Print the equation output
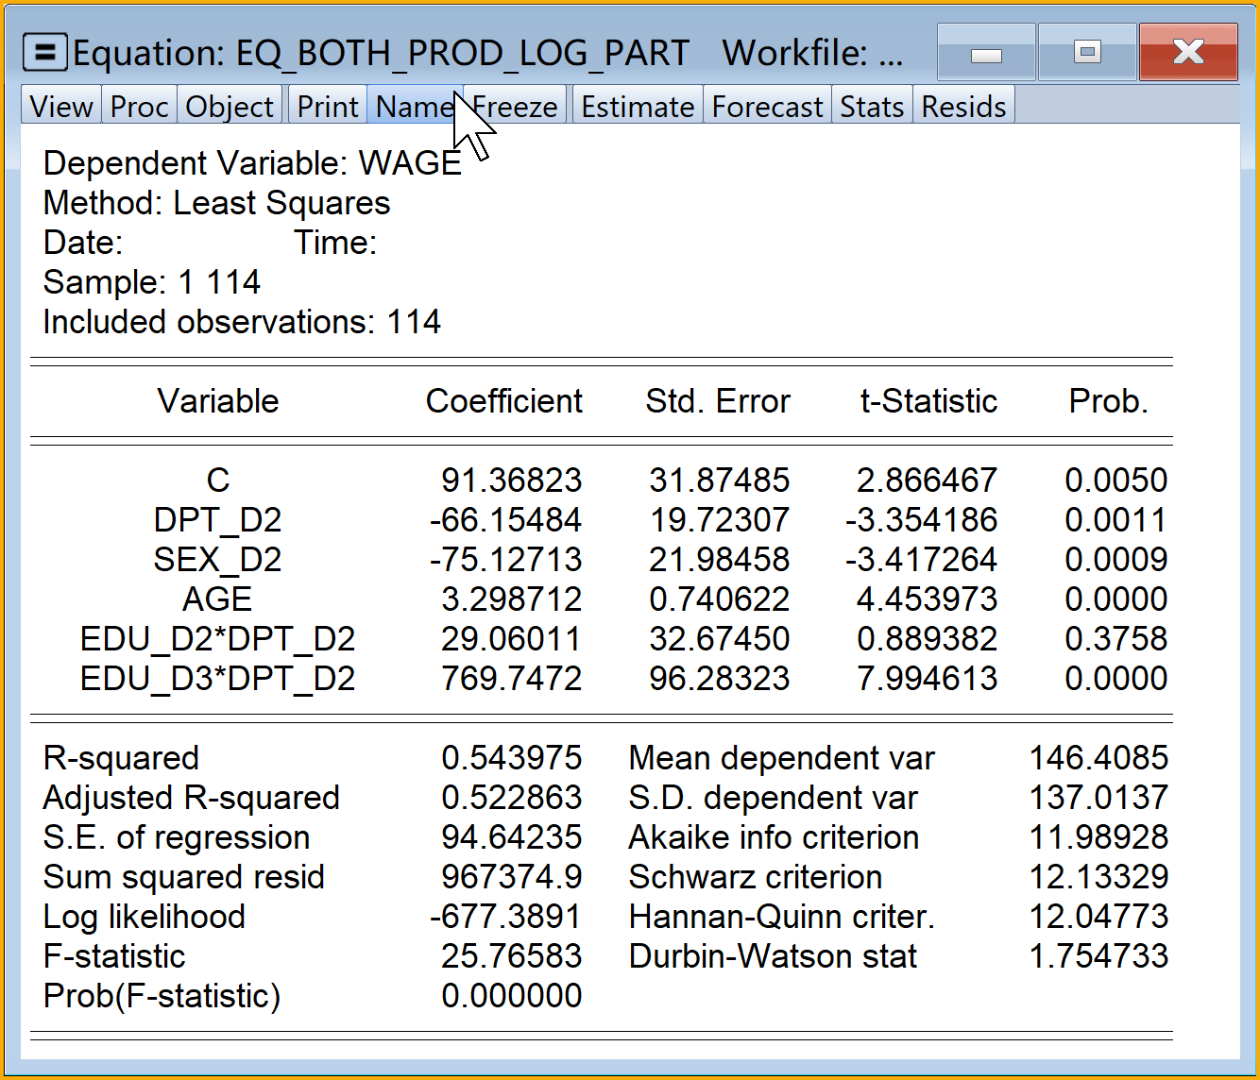The width and height of the screenshot is (1260, 1080). pyautogui.click(x=328, y=107)
